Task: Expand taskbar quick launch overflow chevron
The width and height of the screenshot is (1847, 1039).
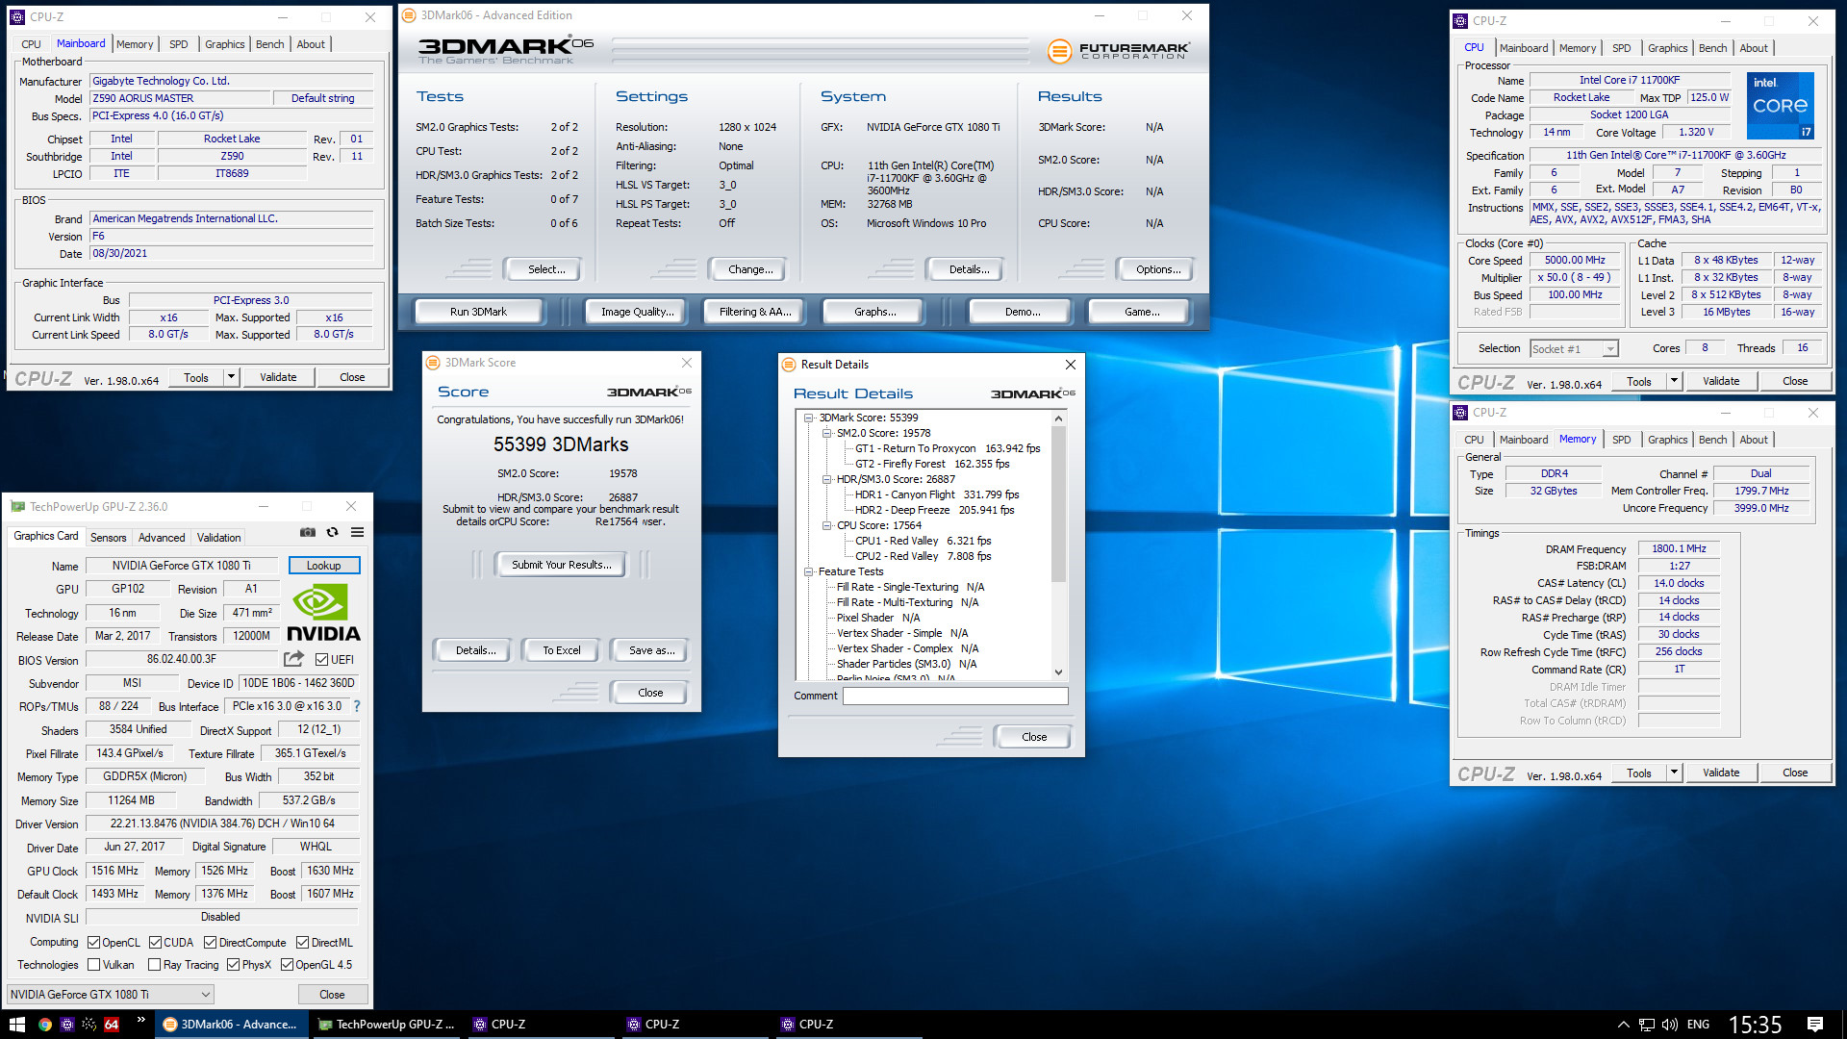Action: 140,1020
